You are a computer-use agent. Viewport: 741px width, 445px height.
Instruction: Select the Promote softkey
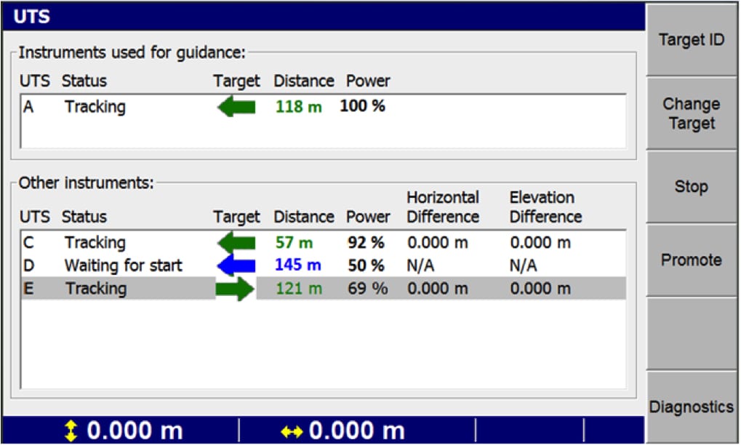point(692,260)
